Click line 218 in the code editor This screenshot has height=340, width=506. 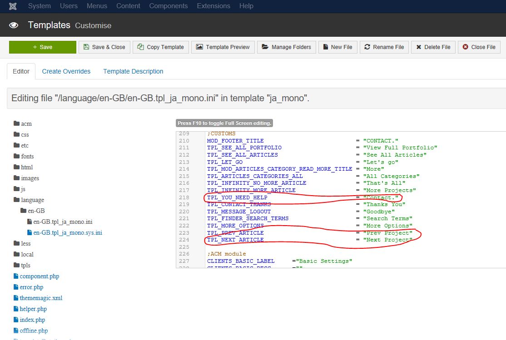[282, 197]
